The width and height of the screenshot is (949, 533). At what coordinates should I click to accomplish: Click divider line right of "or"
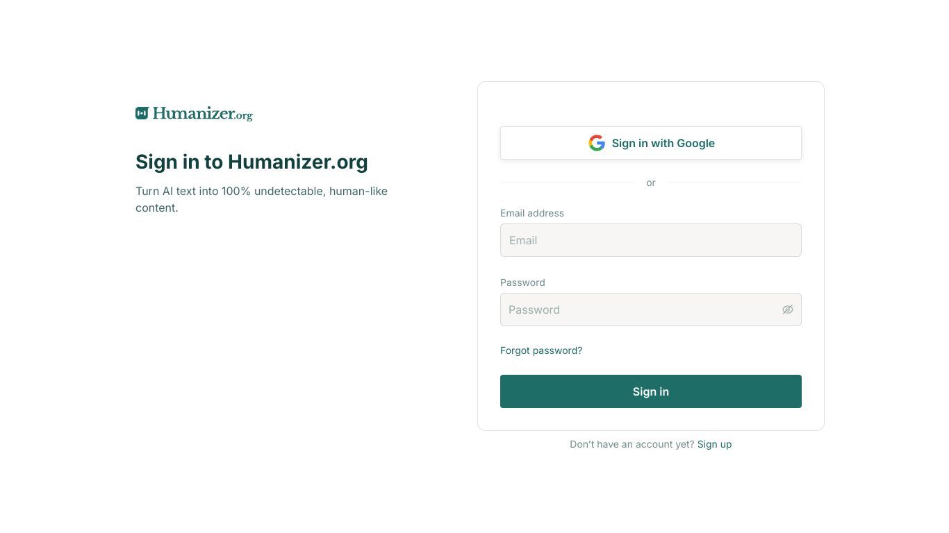[734, 183]
